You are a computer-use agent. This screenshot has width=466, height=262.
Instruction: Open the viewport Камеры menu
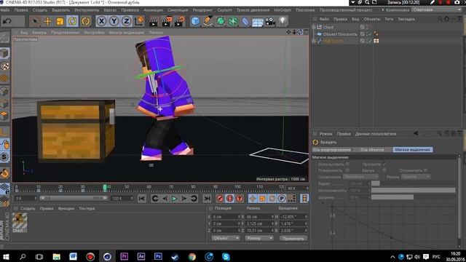[39, 32]
